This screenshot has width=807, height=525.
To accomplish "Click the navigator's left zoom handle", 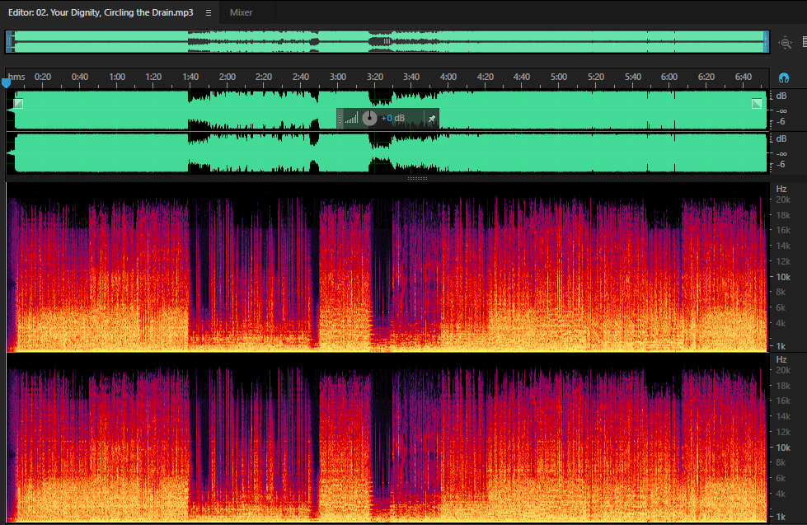I will (10, 42).
